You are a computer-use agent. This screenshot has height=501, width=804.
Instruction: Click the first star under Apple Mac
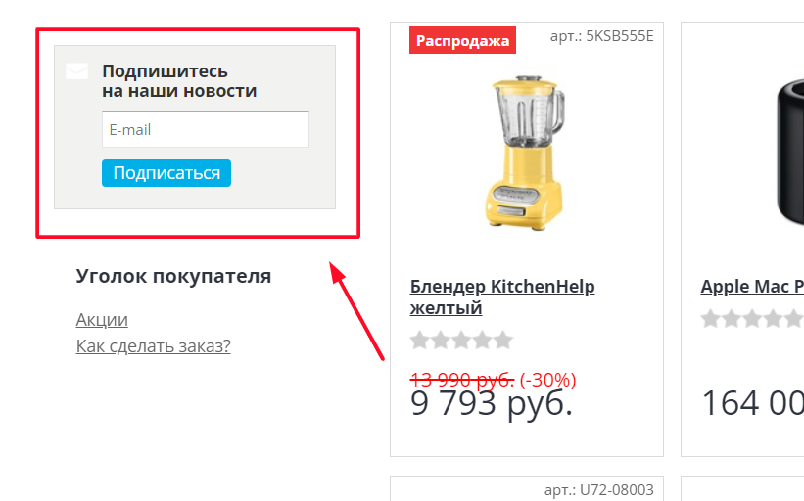click(x=711, y=319)
